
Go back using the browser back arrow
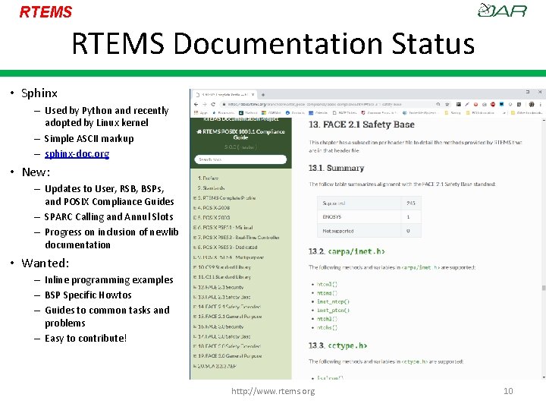tap(196, 104)
